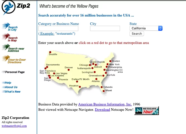Open American Business Information, Inc. link
Image resolution: width=186 pixels, height=134 pixels.
[x=105, y=104]
